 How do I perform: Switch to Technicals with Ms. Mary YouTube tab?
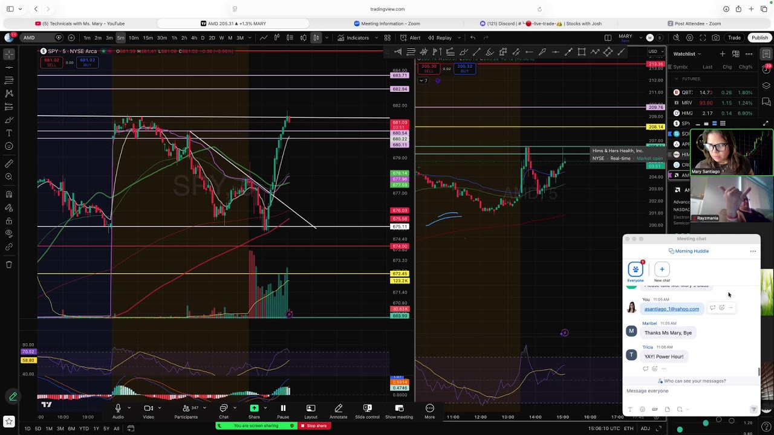(80, 24)
